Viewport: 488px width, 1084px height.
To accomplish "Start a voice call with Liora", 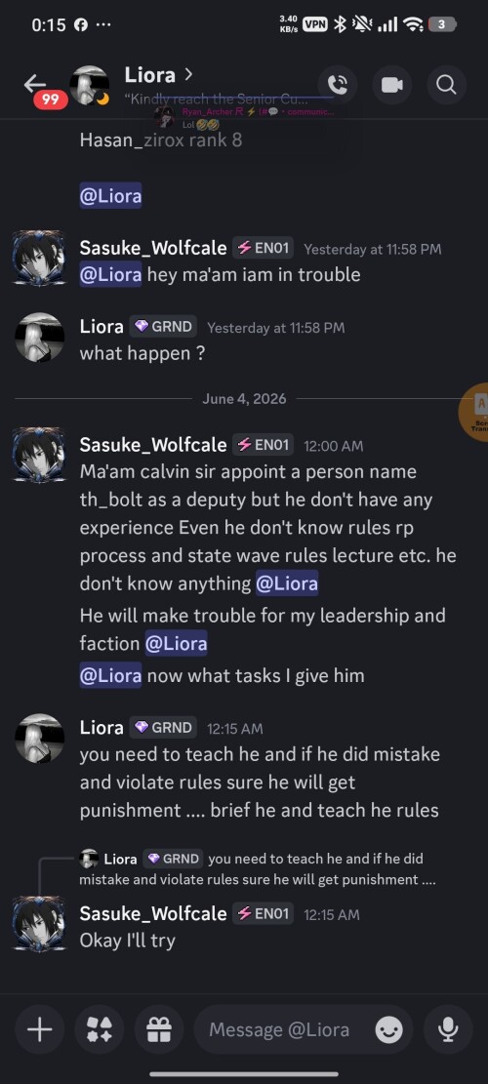I will click(338, 85).
